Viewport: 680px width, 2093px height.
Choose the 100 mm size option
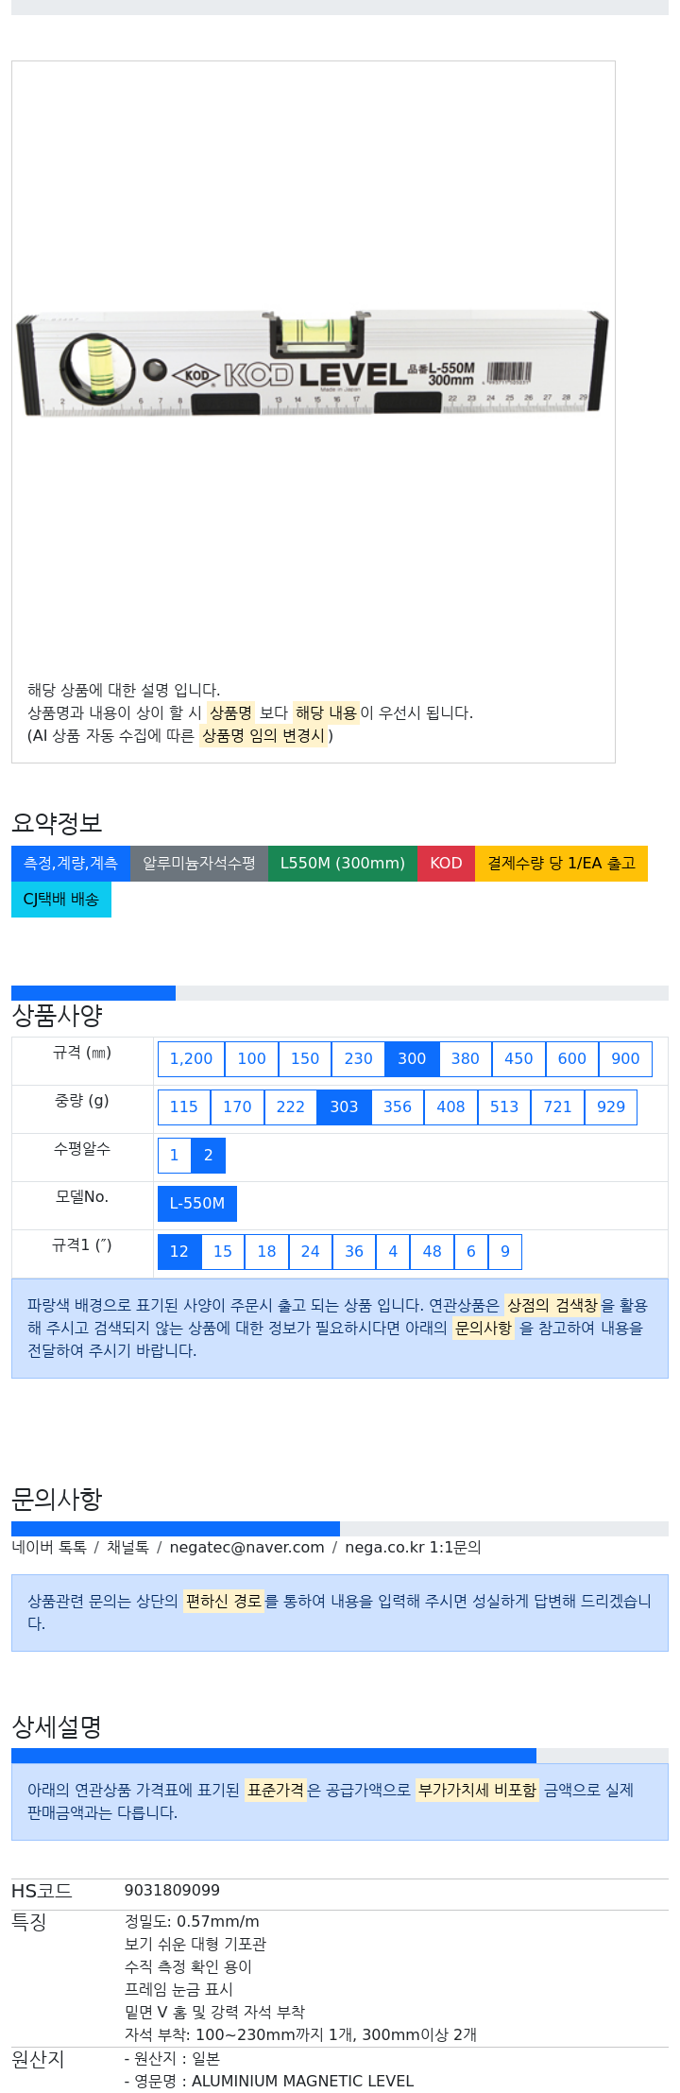[251, 1058]
